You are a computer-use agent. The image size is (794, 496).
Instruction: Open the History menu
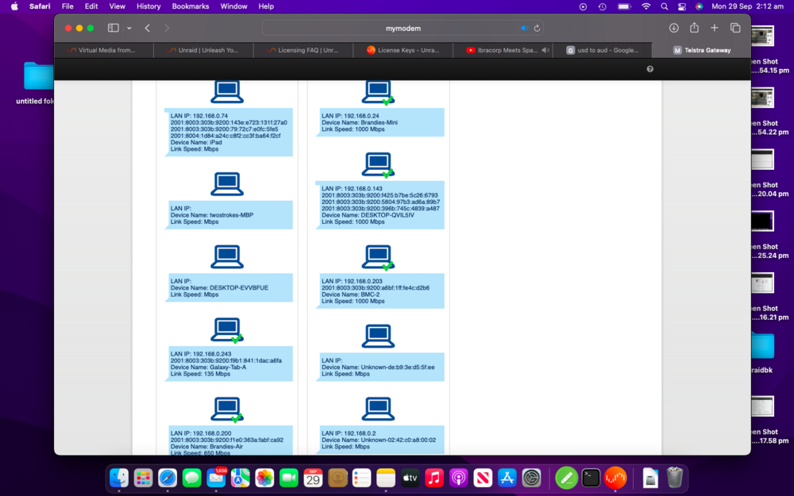click(148, 6)
